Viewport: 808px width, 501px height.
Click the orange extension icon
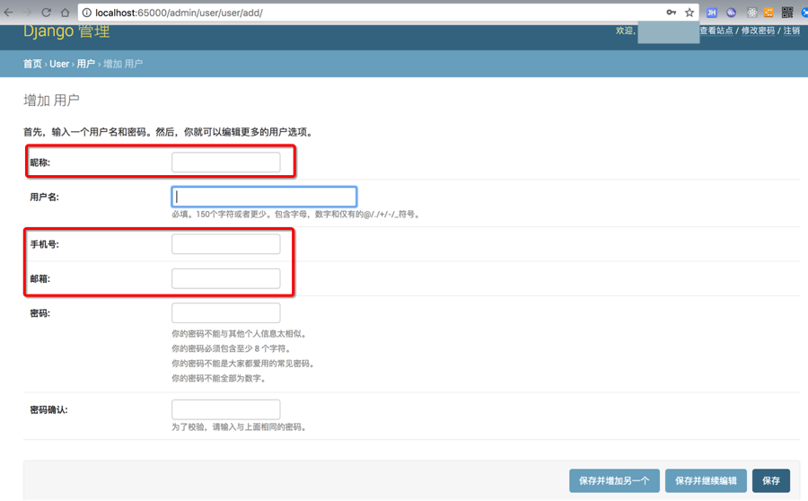[x=768, y=13]
